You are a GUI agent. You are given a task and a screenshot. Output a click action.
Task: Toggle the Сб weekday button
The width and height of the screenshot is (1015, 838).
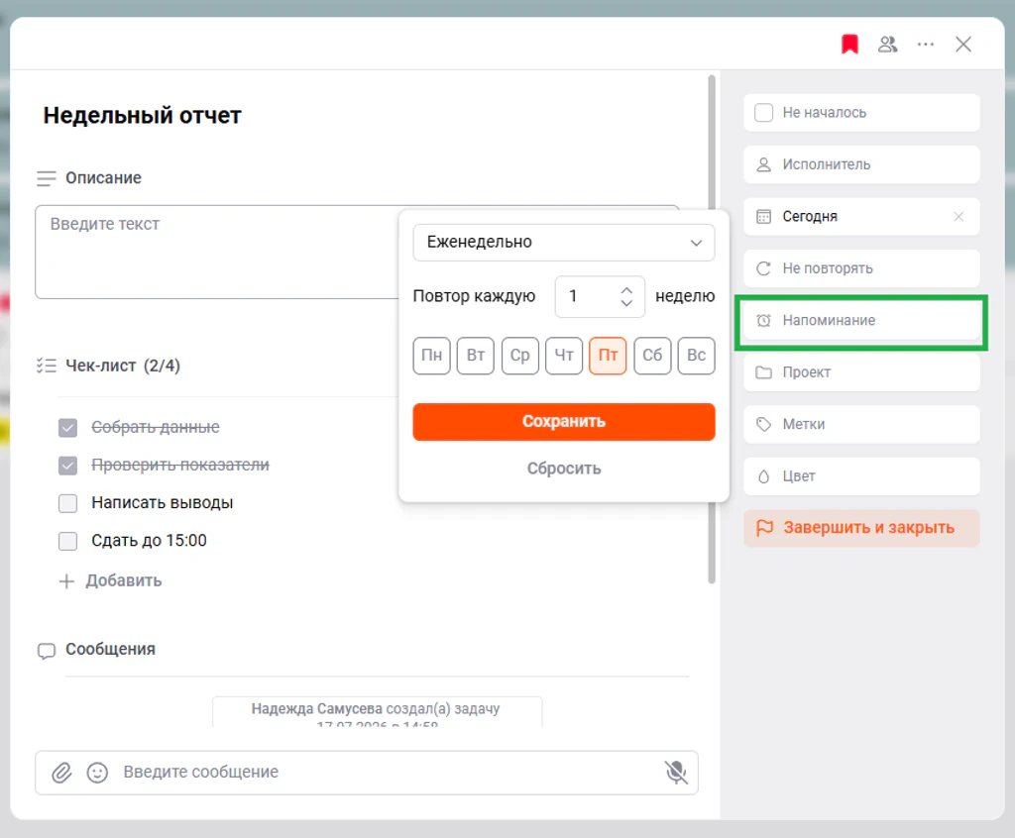tap(652, 356)
